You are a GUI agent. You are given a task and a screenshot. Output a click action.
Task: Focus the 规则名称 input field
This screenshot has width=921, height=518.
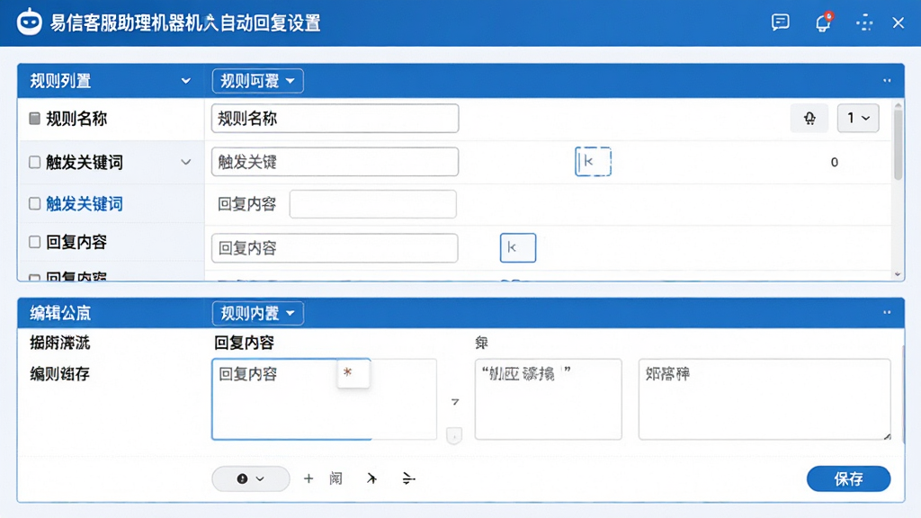(x=335, y=119)
